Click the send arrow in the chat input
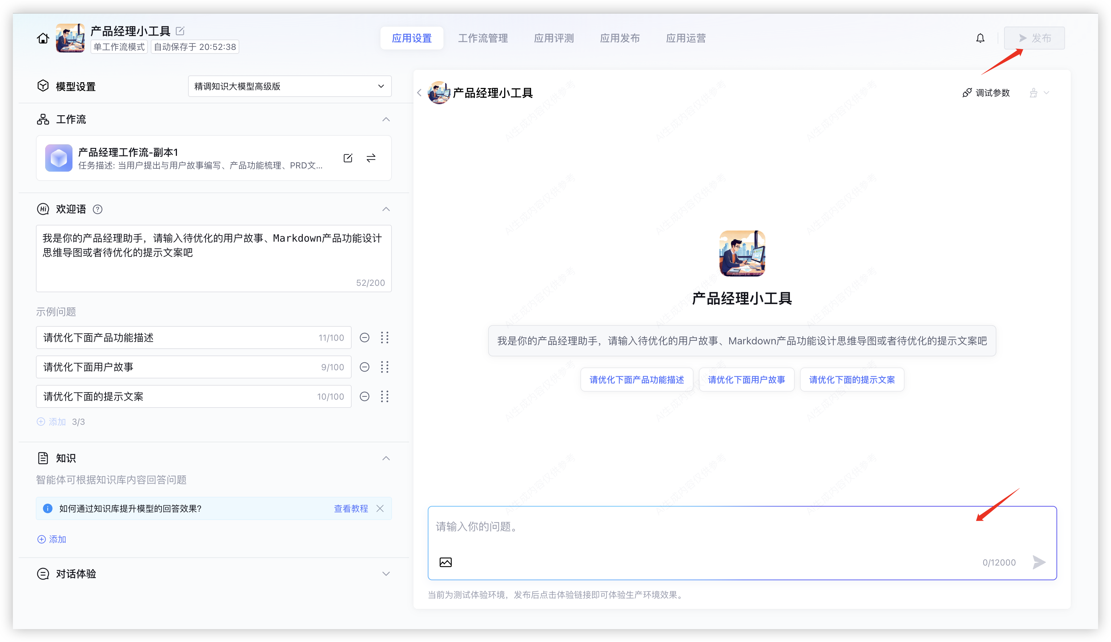The width and height of the screenshot is (1111, 642). coord(1039,562)
